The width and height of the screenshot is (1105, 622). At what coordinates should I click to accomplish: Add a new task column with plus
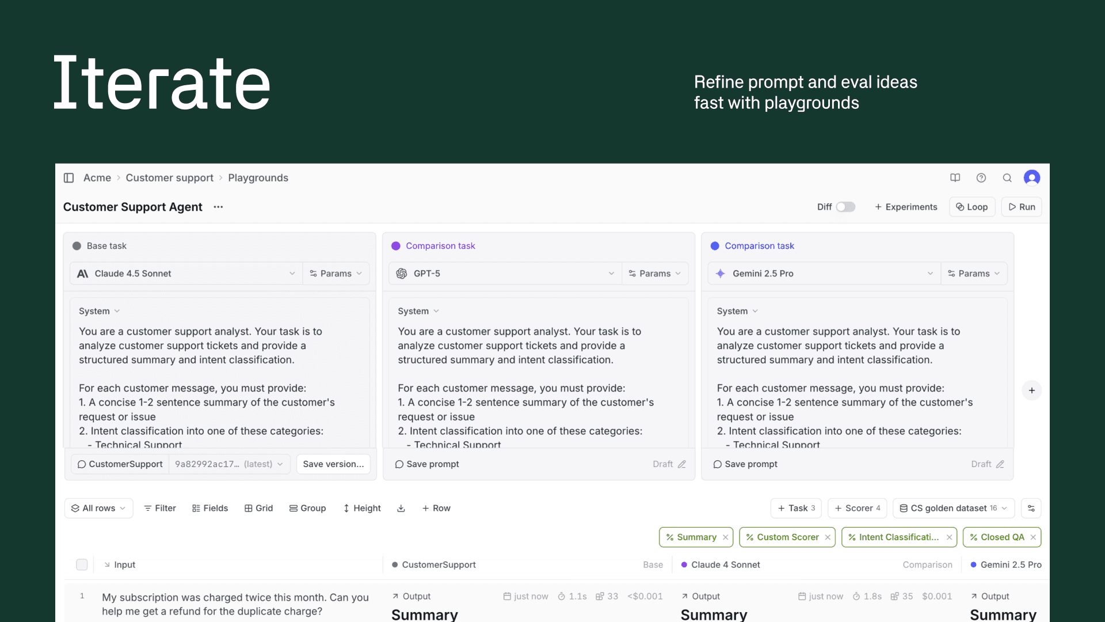click(1031, 390)
